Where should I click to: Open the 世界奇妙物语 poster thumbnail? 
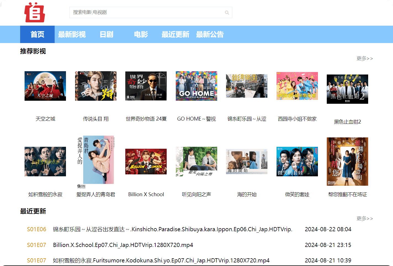(146, 86)
